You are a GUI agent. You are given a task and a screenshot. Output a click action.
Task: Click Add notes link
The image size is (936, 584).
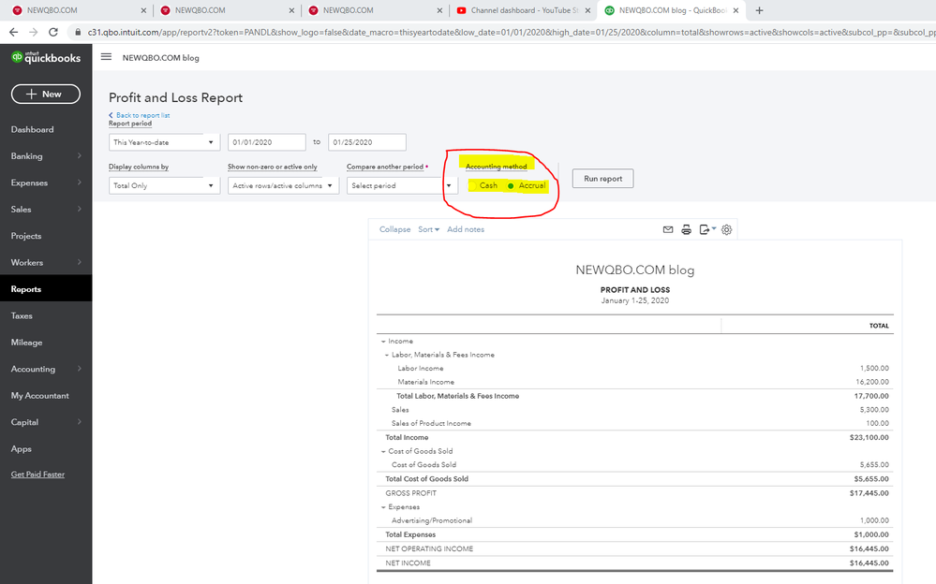point(466,229)
